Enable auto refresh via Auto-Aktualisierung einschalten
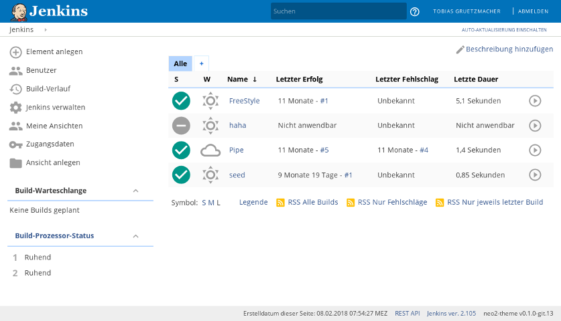Image resolution: width=561 pixels, height=321 pixels. 504,30
